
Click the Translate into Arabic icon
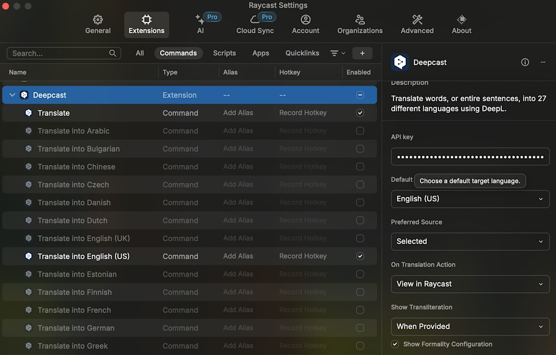(x=29, y=131)
